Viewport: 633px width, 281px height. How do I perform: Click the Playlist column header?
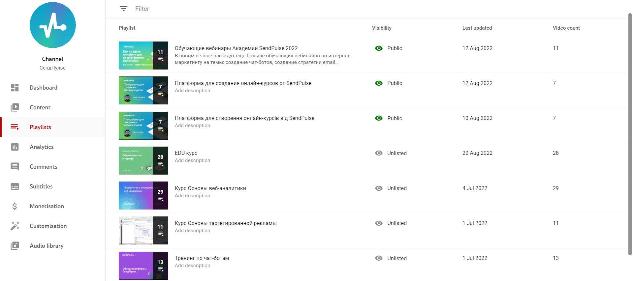(127, 28)
